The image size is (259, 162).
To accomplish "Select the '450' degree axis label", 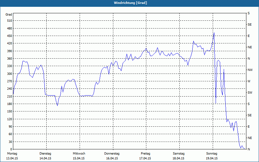I will (10, 36).
